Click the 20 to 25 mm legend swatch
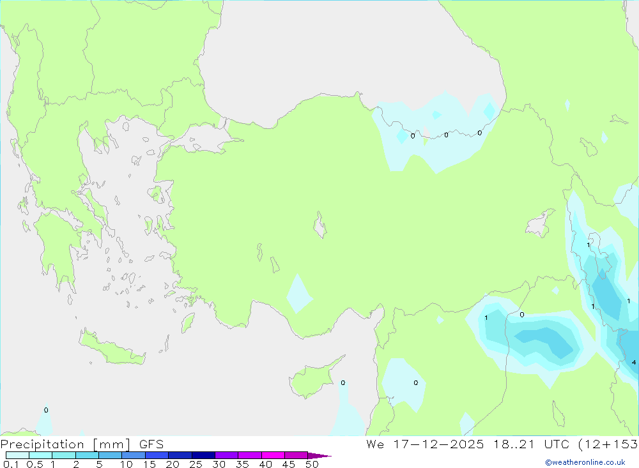This screenshot has height=468, width=639. (180, 455)
